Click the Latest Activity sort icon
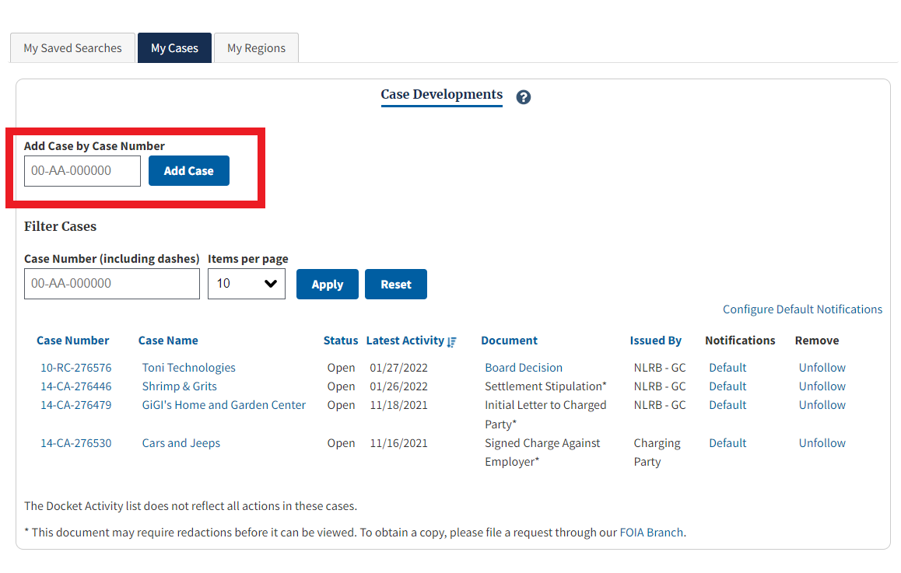Image resolution: width=901 pixels, height=573 pixels. (x=452, y=341)
